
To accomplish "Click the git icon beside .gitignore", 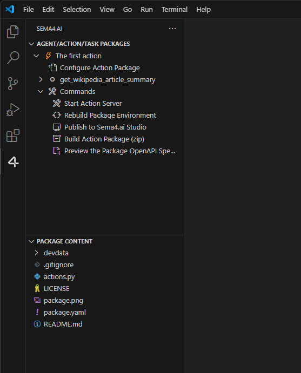I will (x=37, y=265).
